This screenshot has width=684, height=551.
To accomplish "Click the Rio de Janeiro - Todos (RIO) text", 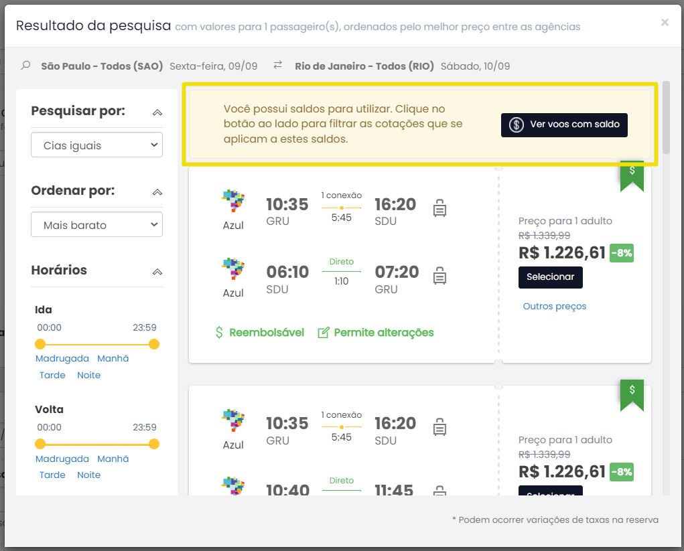I will [364, 66].
